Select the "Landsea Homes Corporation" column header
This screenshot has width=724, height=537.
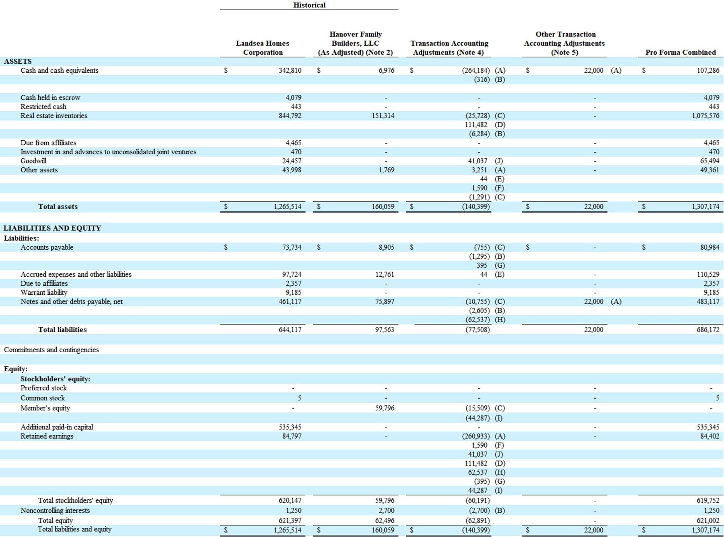pyautogui.click(x=263, y=48)
